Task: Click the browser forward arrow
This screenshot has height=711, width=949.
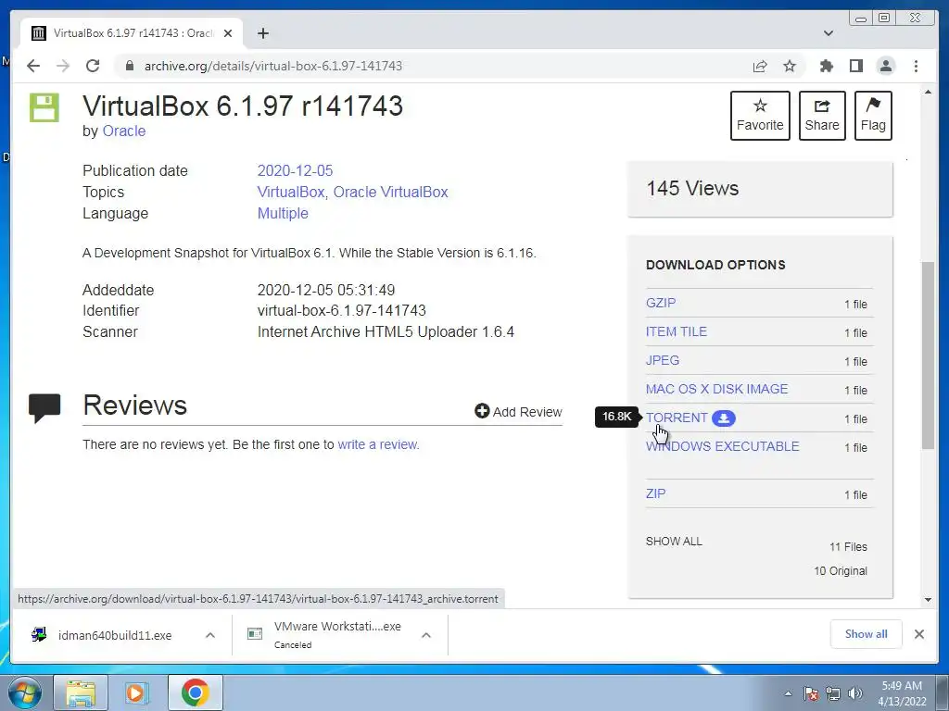Action: pyautogui.click(x=63, y=66)
